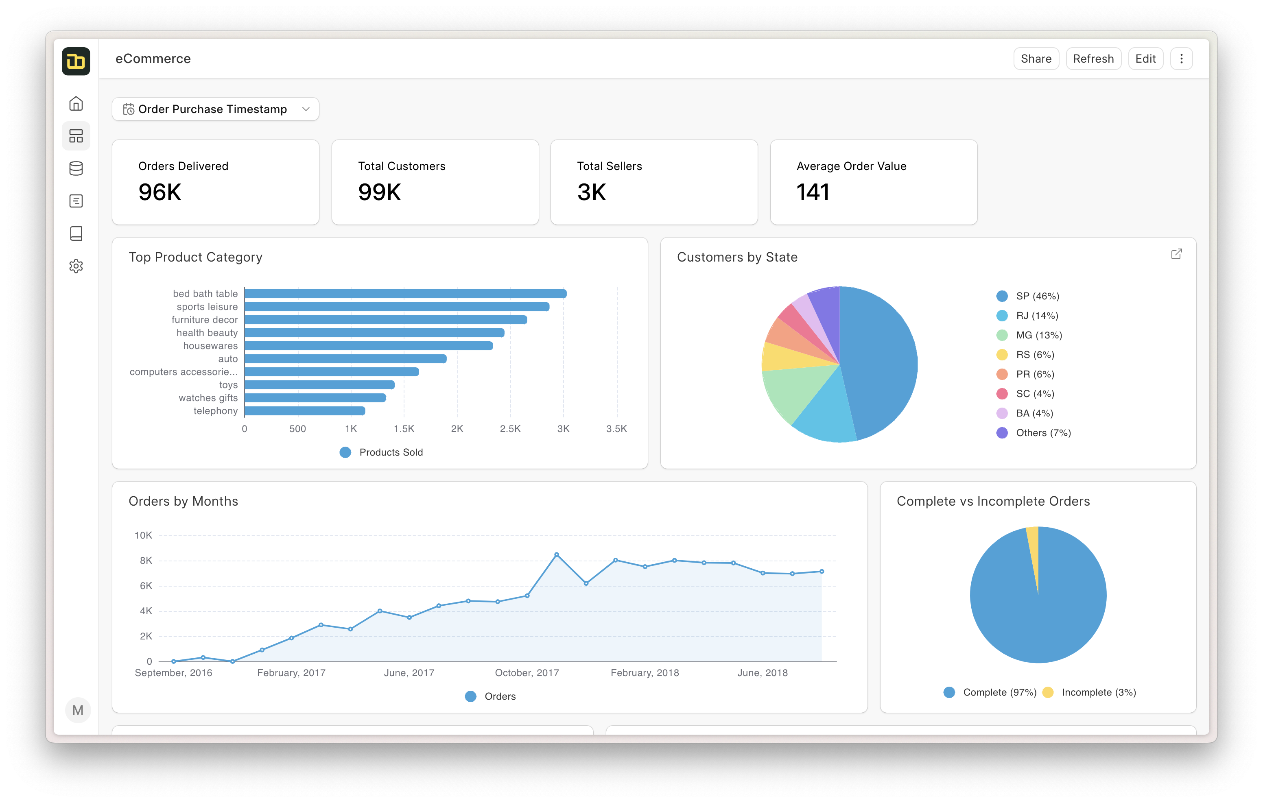Open the Home icon in sidebar
The height and width of the screenshot is (803, 1263).
76,103
